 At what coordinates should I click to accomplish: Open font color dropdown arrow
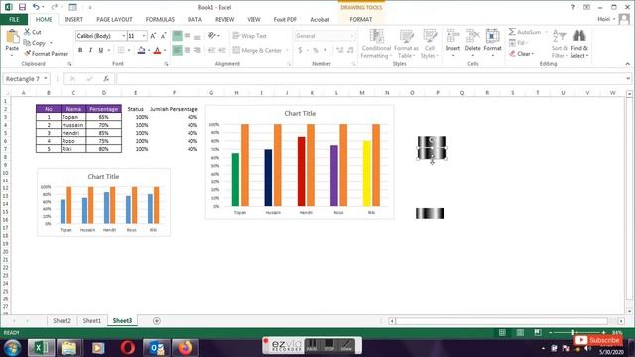(165, 50)
